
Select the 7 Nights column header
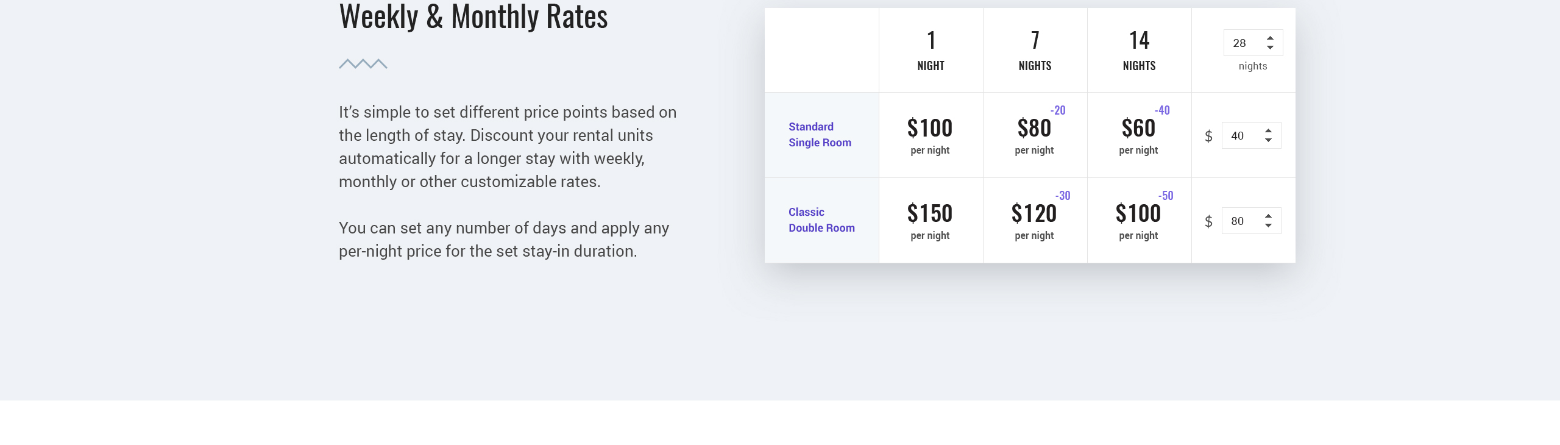1035,51
